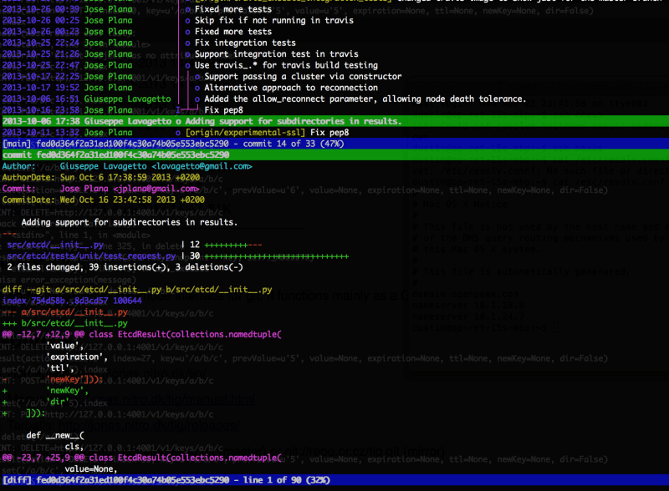Click the node for "Support integration test in travis"
Image resolution: width=669 pixels, height=491 pixels.
click(188, 53)
